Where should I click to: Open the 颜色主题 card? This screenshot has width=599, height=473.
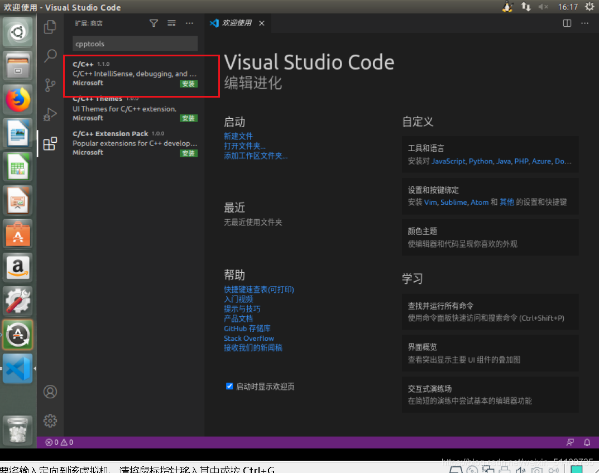490,237
